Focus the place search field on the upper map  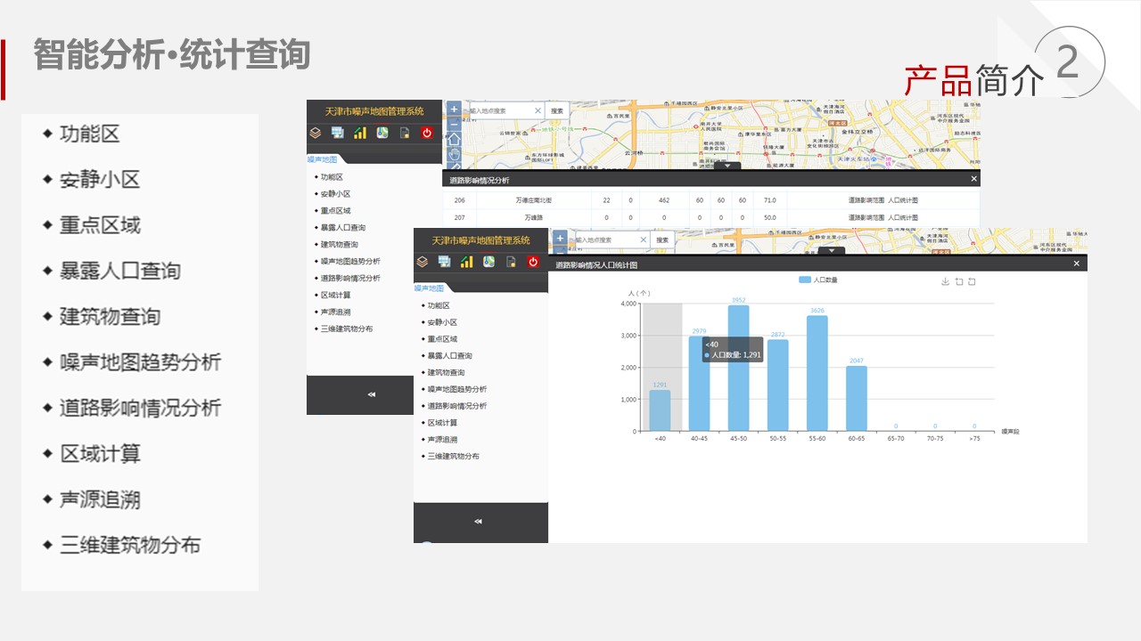pyautogui.click(x=499, y=110)
